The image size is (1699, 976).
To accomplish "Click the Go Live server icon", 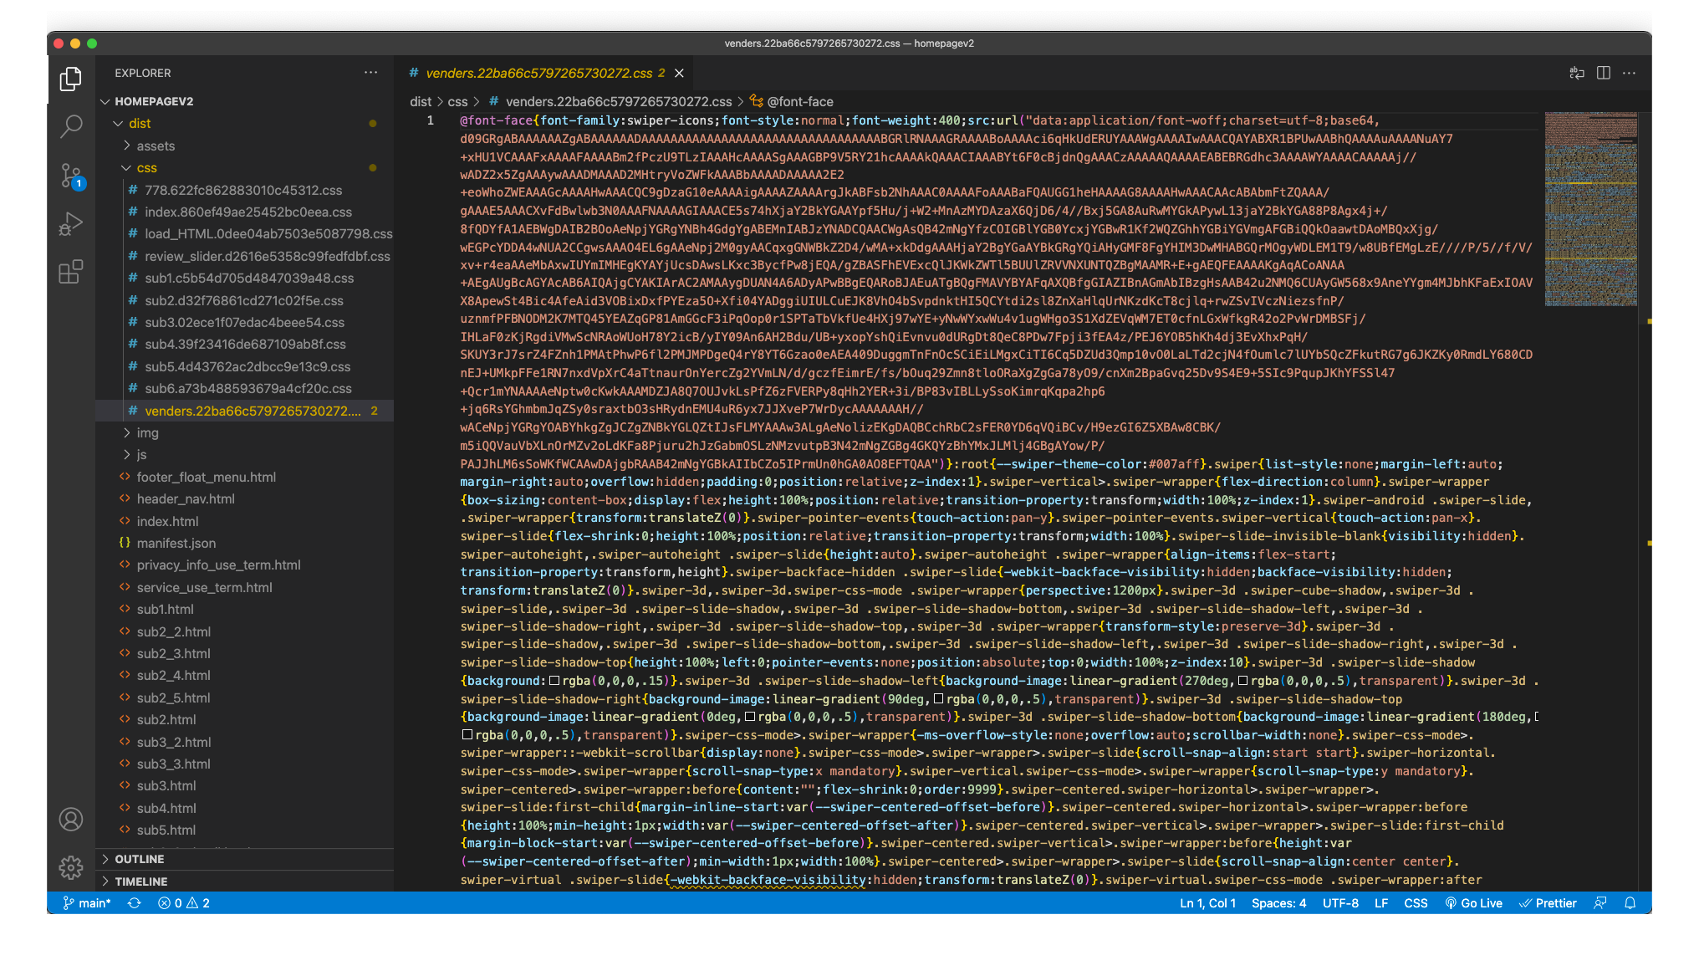I will (1474, 903).
